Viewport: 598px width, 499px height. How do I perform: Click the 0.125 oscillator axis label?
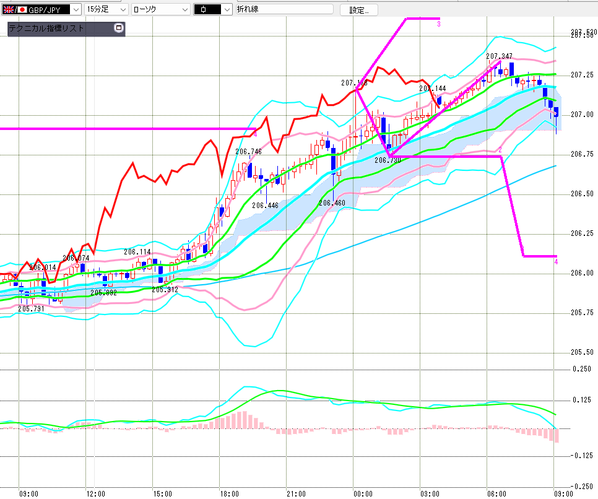[583, 400]
